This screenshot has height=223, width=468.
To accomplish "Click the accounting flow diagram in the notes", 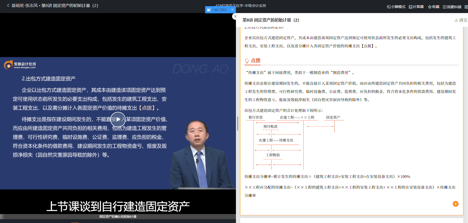I will (295, 142).
